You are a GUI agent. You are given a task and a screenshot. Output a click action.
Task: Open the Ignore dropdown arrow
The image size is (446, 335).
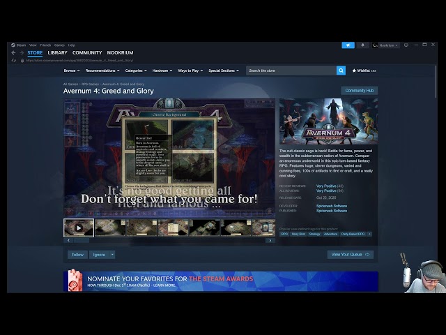(111, 255)
